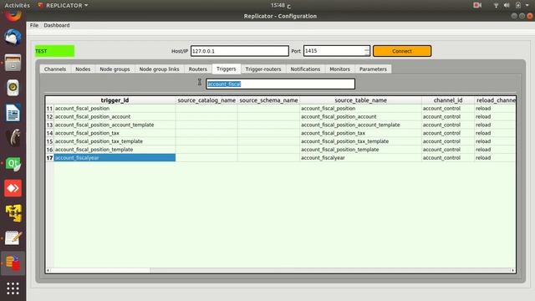Switch to the Parameters tab

point(373,69)
